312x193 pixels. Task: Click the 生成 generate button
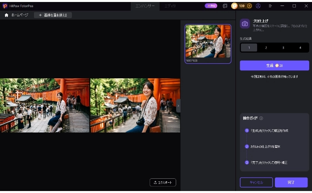pyautogui.click(x=274, y=66)
